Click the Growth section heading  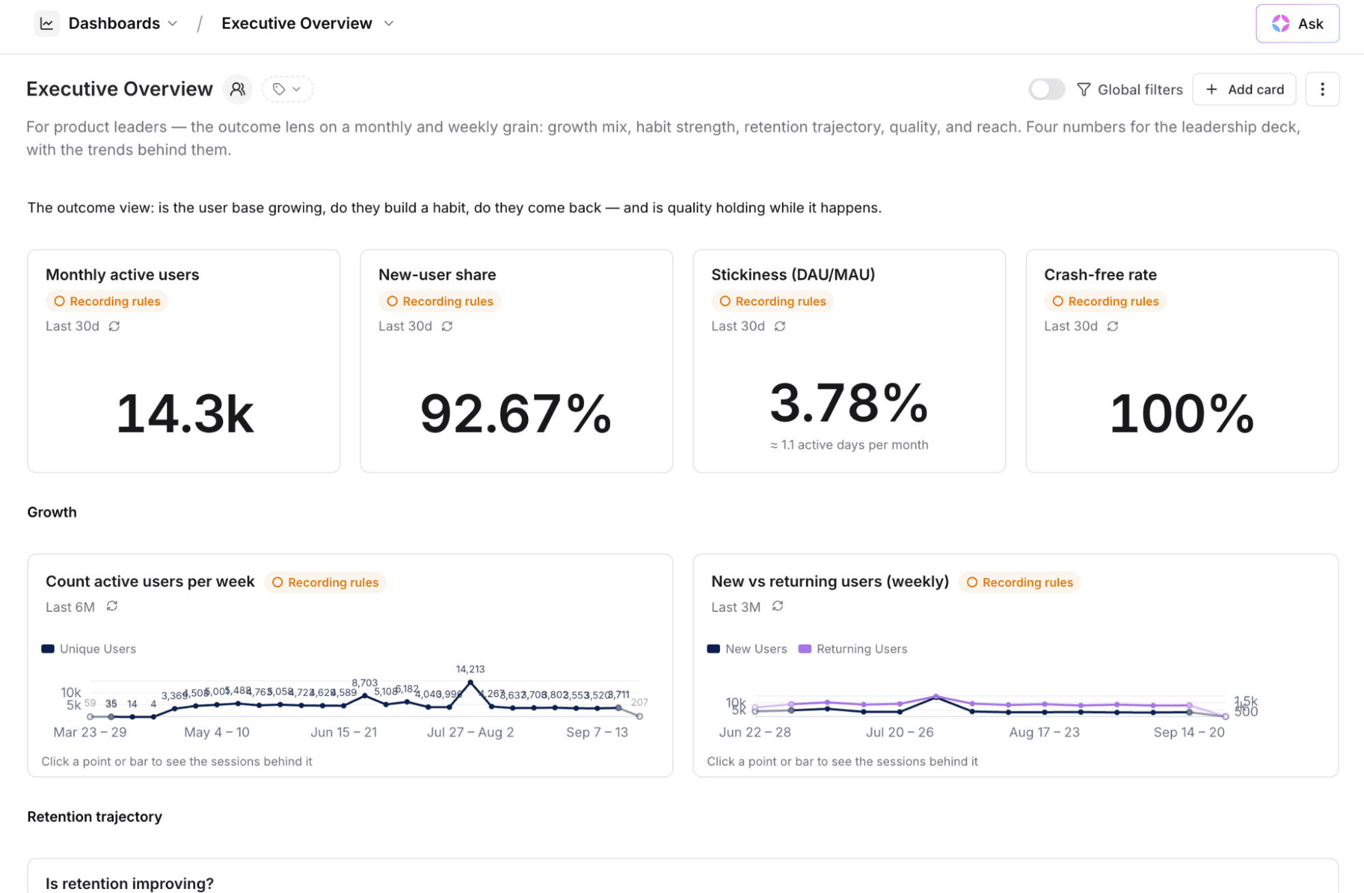[x=52, y=512]
